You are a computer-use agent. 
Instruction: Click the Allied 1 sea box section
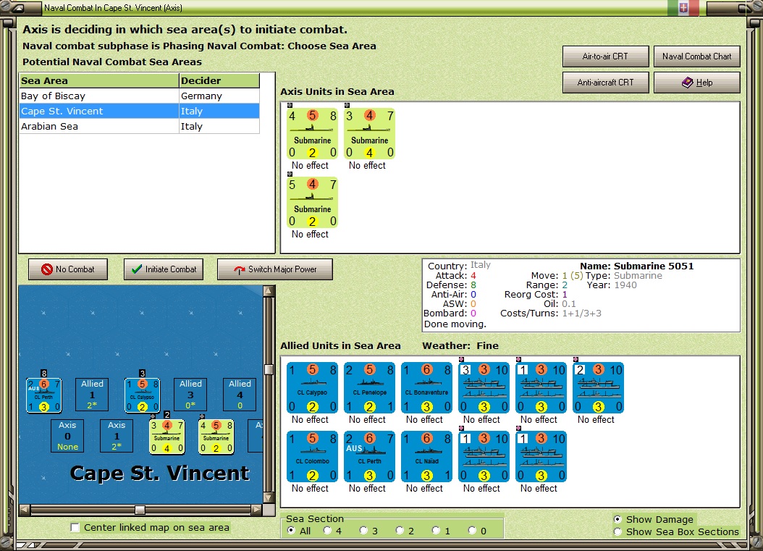pyautogui.click(x=92, y=395)
